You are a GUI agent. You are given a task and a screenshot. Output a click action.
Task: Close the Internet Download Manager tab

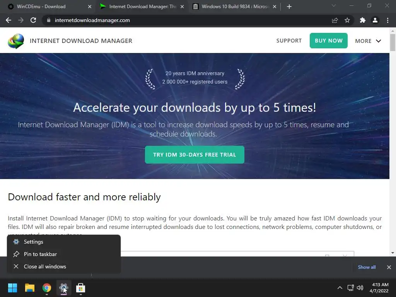182,7
